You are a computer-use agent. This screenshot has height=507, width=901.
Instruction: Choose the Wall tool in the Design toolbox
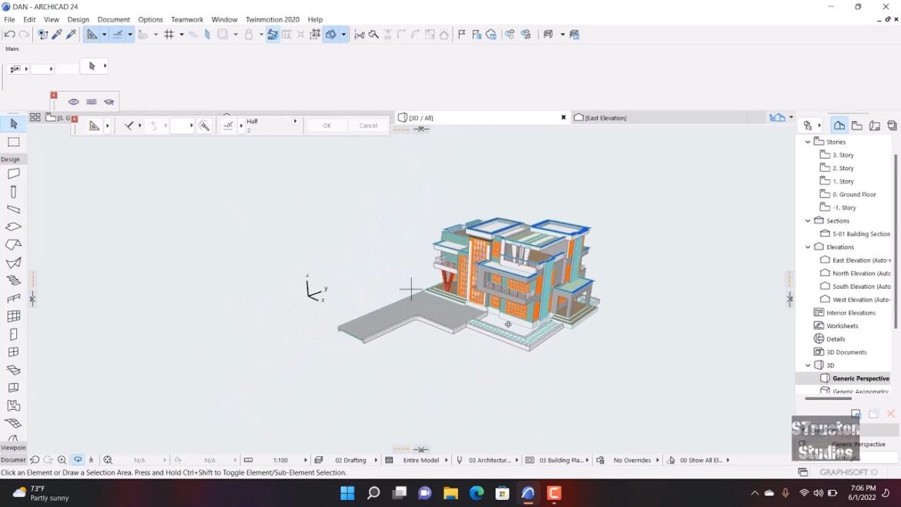click(14, 174)
